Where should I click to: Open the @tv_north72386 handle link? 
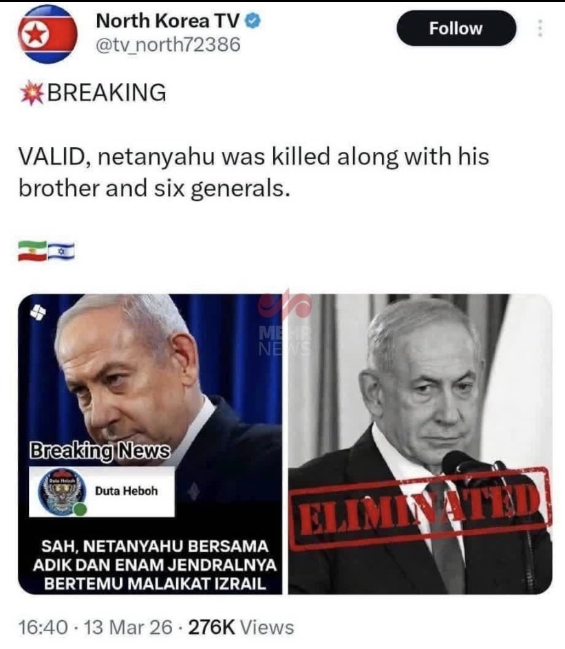tap(168, 44)
